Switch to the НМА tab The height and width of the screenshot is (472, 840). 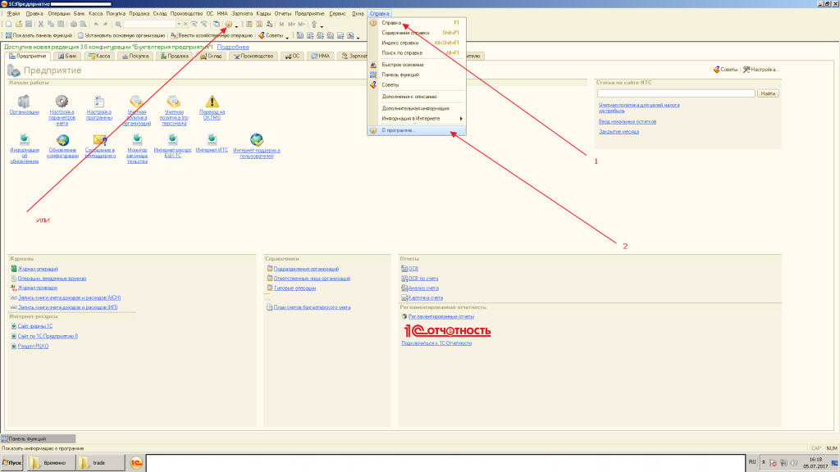click(321, 57)
